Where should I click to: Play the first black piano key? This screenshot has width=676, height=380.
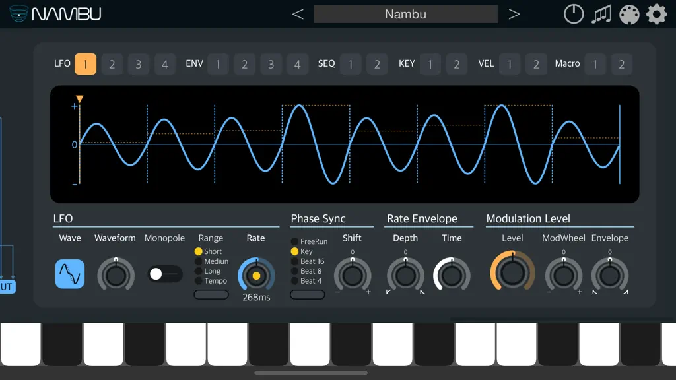point(62,344)
